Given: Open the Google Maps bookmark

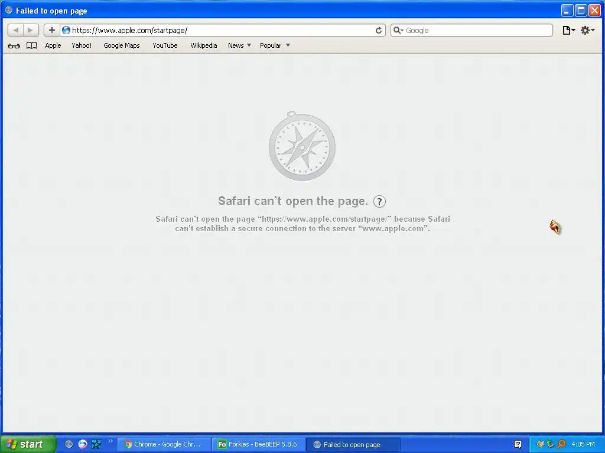Looking at the screenshot, I should pyautogui.click(x=122, y=45).
